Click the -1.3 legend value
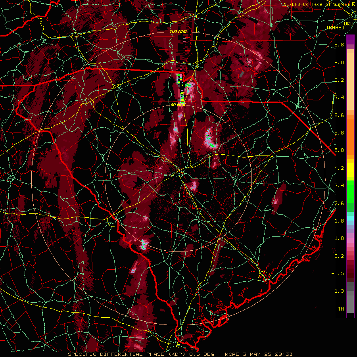 pos(338,291)
